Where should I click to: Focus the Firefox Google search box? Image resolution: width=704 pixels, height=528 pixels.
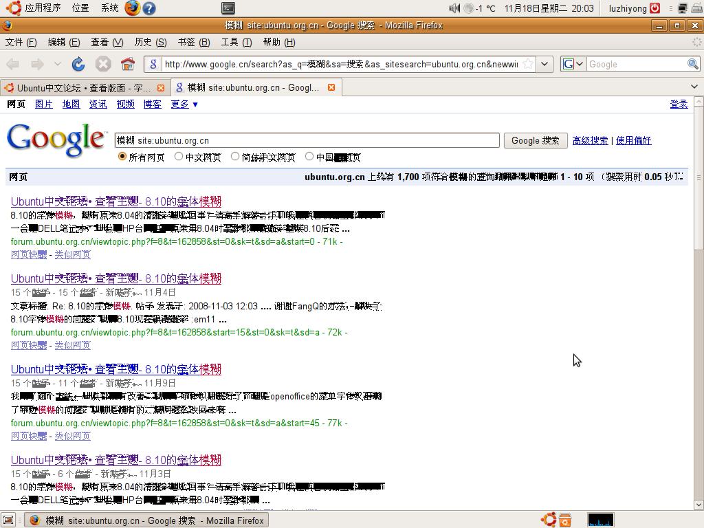pos(636,64)
